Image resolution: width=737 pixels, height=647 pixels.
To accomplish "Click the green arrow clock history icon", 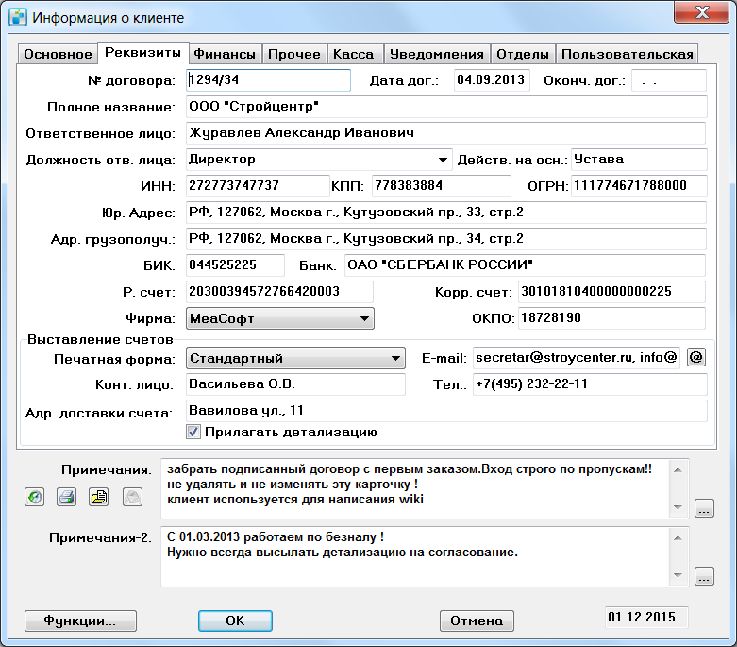I will pyautogui.click(x=34, y=497).
